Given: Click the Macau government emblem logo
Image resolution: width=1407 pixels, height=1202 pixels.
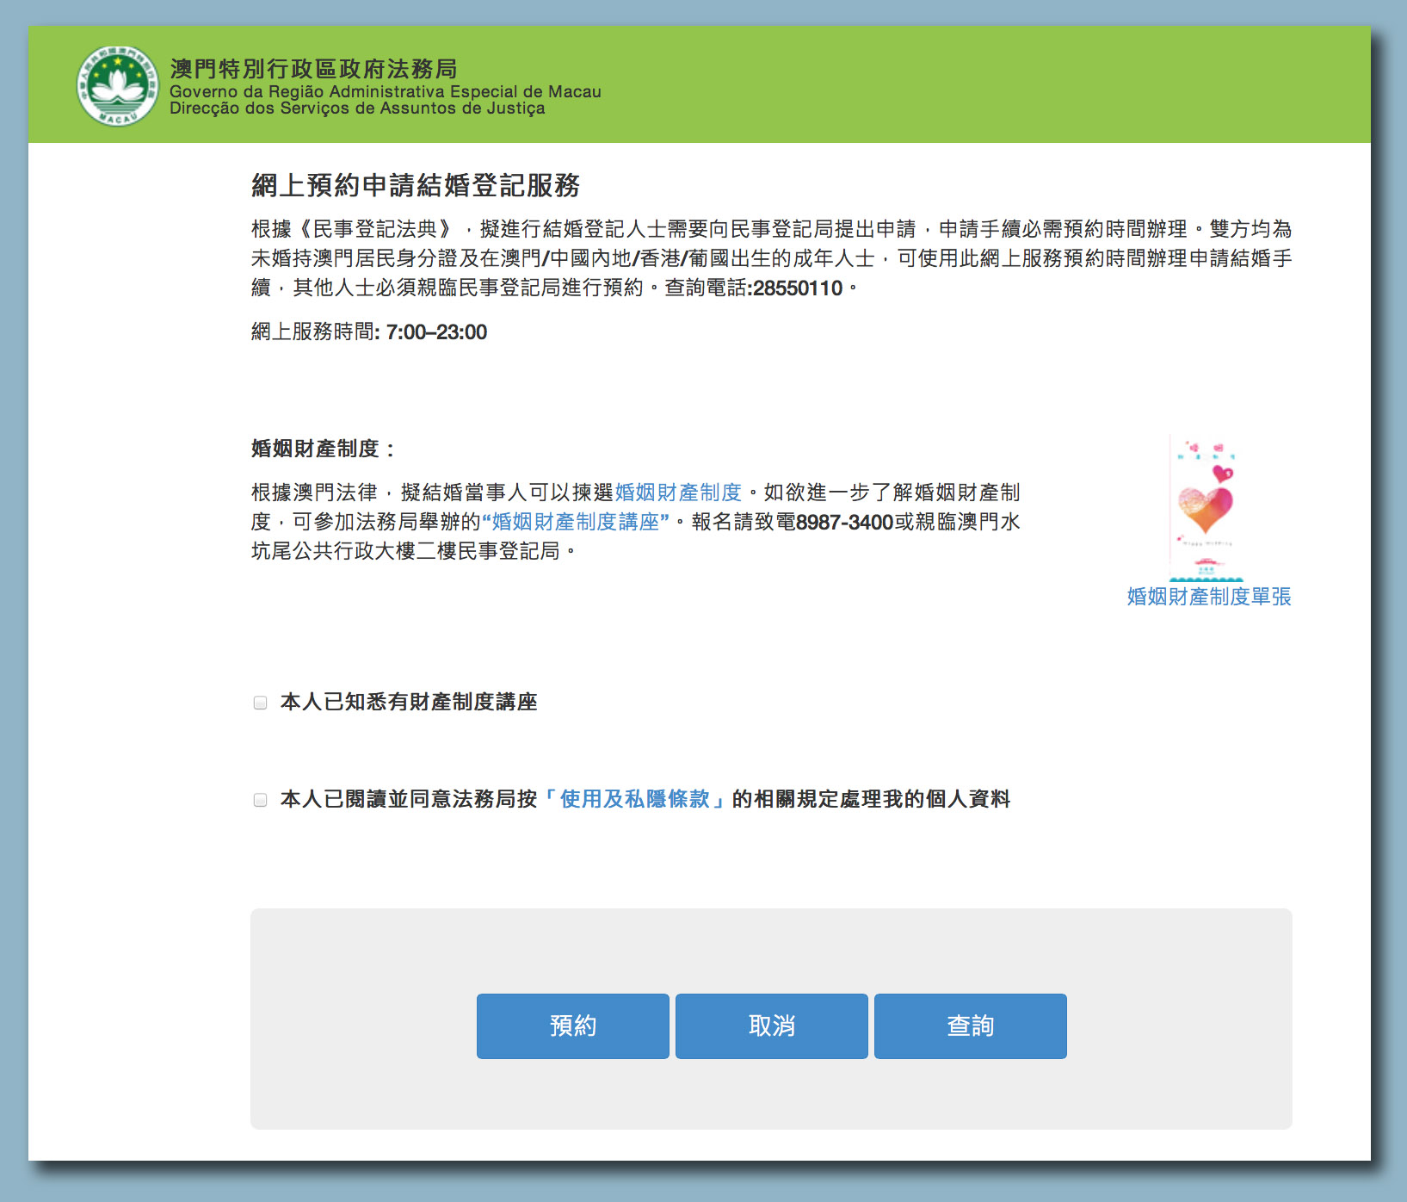Looking at the screenshot, I should [x=118, y=86].
